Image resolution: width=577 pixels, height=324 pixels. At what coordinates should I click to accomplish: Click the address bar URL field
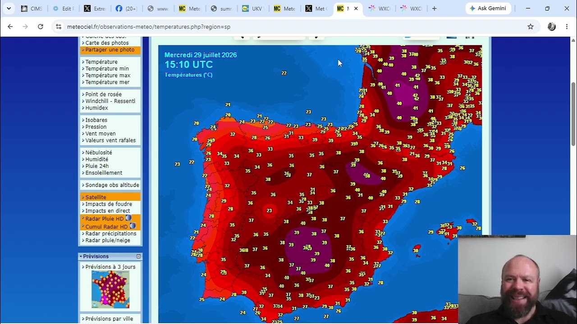click(x=288, y=27)
